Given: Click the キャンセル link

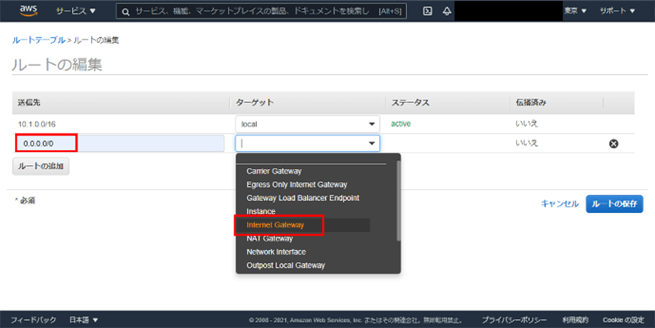Looking at the screenshot, I should point(559,204).
